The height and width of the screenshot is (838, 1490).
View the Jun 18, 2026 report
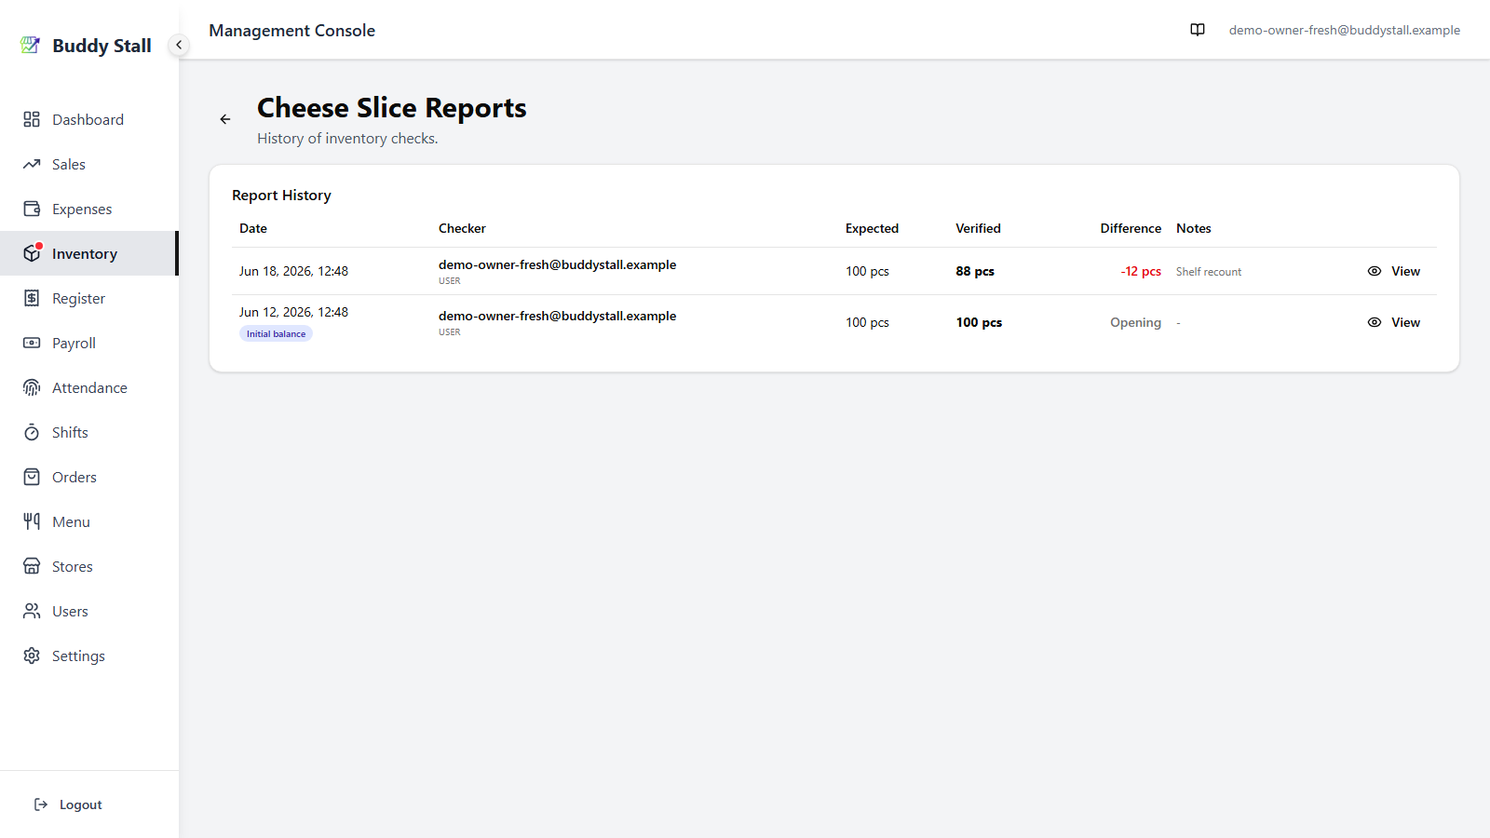tap(1393, 271)
